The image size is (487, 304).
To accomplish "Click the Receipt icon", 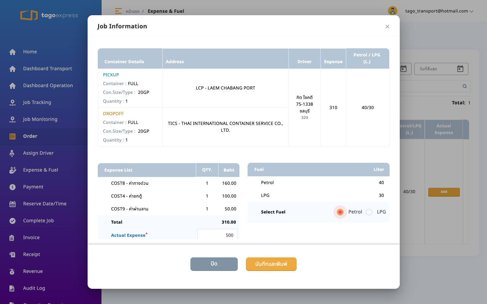I will coord(13,254).
